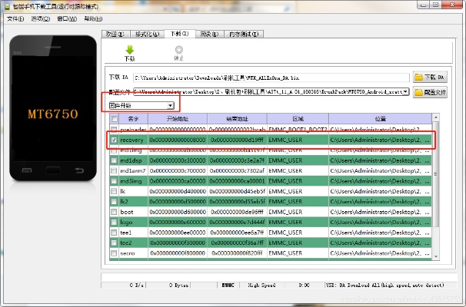Click the green Download arrow icon
The width and height of the screenshot is (466, 307).
[x=129, y=50]
